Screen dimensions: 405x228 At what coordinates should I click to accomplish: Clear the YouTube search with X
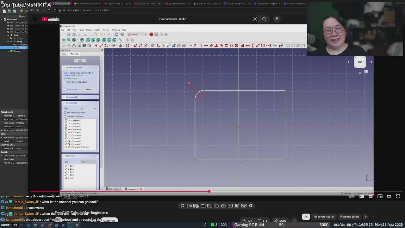coord(255,19)
